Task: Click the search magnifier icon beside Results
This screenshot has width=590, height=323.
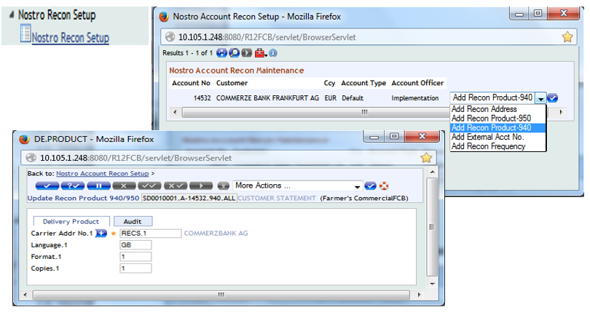Action: (235, 53)
